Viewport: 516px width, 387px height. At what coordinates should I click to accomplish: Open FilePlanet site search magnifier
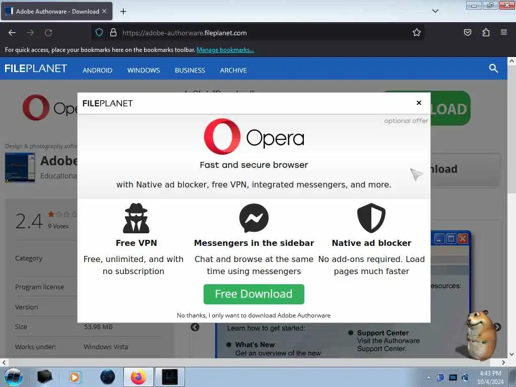pyautogui.click(x=493, y=69)
